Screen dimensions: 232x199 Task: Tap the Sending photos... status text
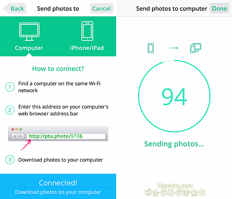point(174,144)
